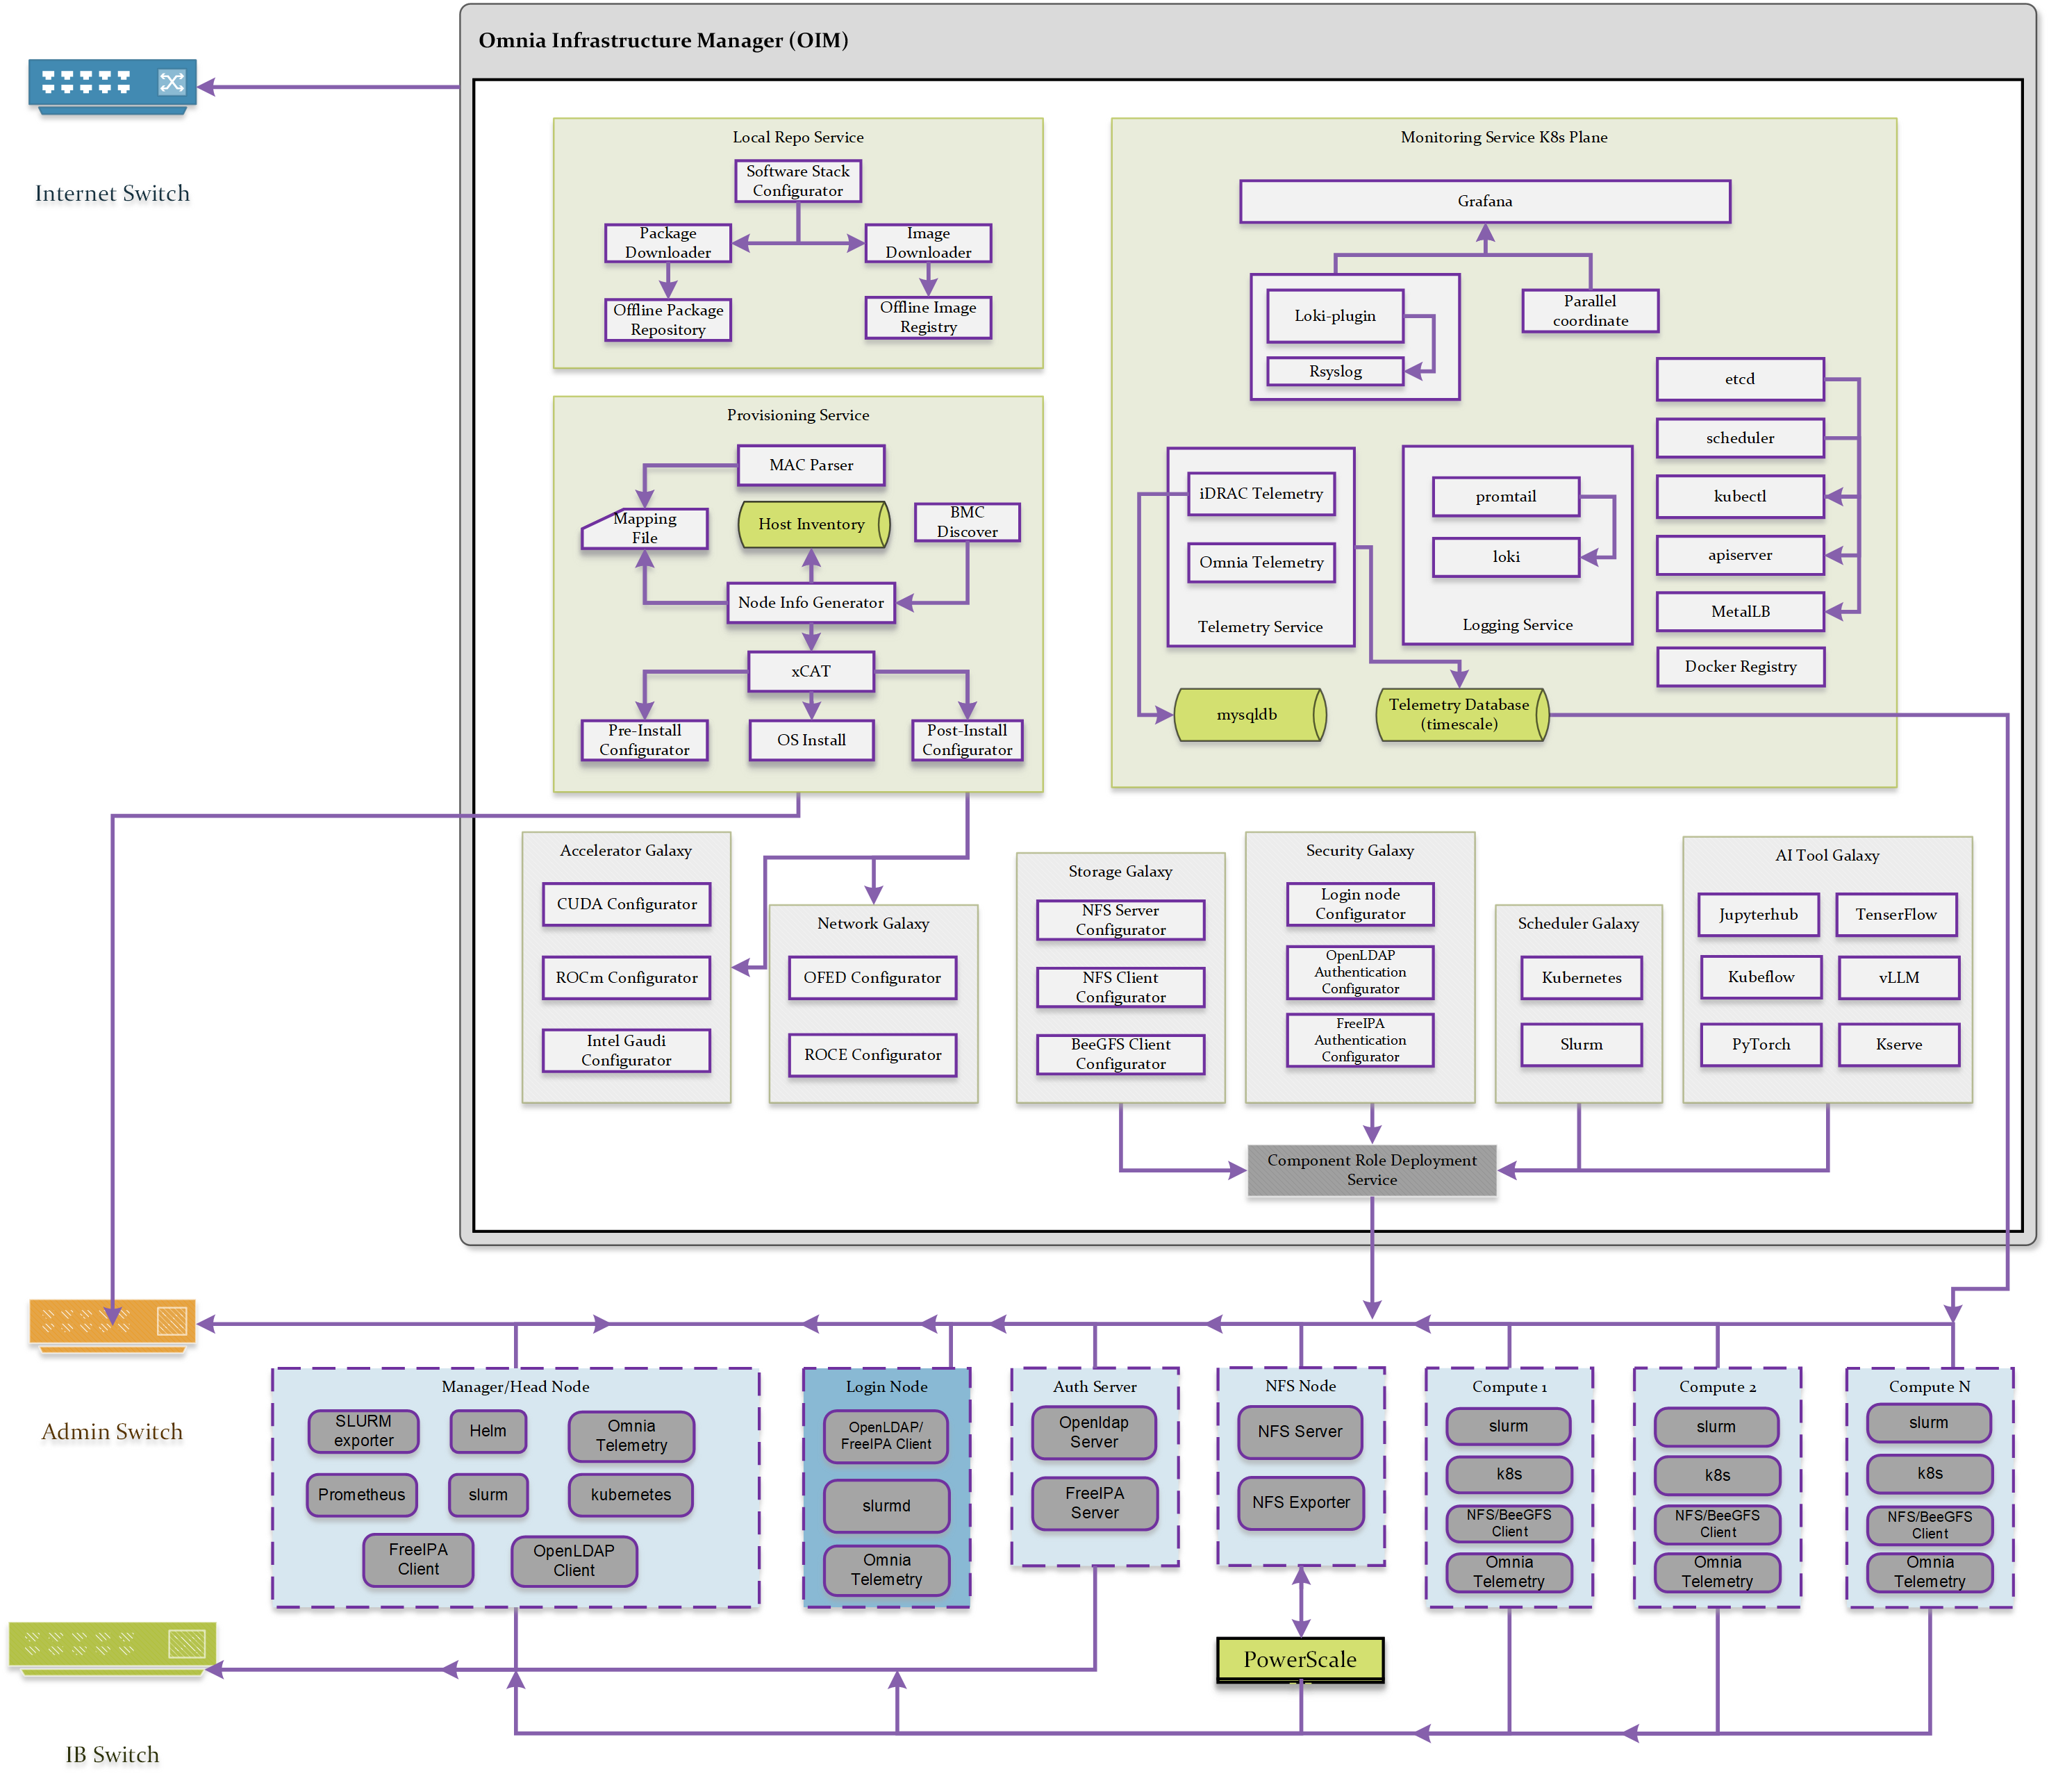This screenshot has width=2049, height=1792.
Task: Click the MAC Parser box
Action: [811, 465]
